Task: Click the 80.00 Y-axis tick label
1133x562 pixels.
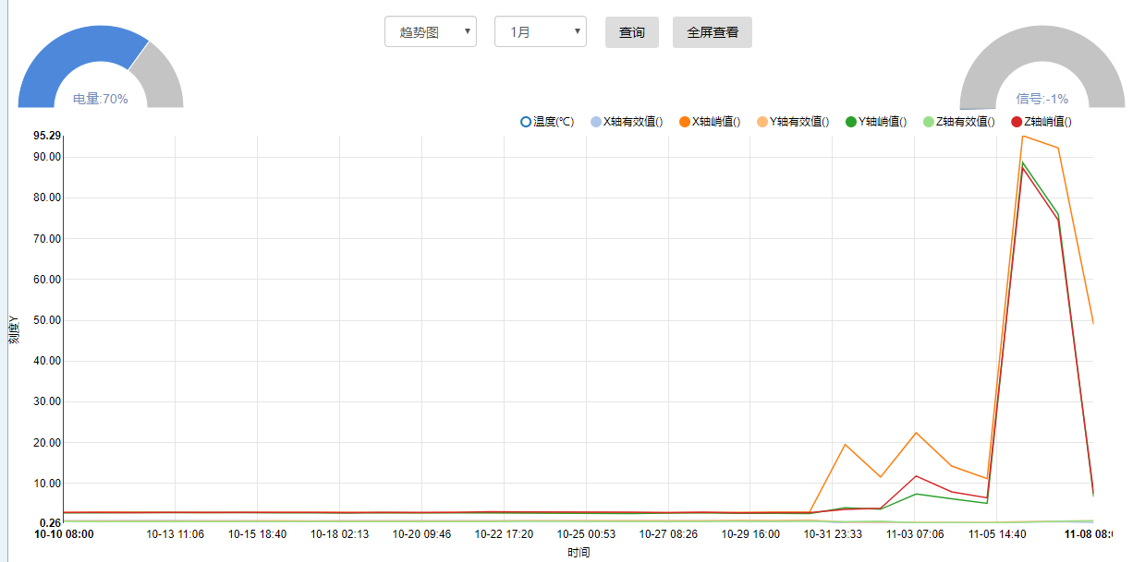Action: pyautogui.click(x=47, y=197)
